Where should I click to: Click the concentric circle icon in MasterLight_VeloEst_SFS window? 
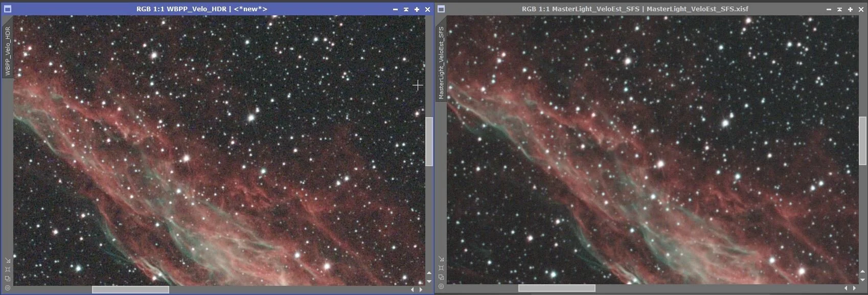pyautogui.click(x=441, y=286)
